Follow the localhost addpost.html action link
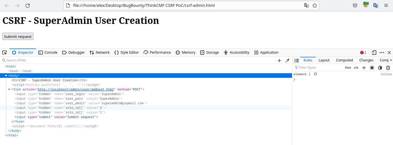This screenshot has width=393, height=145. pyautogui.click(x=76, y=89)
